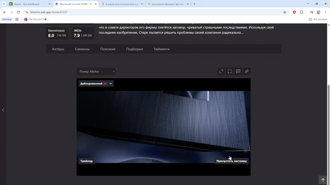
Task: Open the Chrome three-dot menu
Action: click(326, 12)
